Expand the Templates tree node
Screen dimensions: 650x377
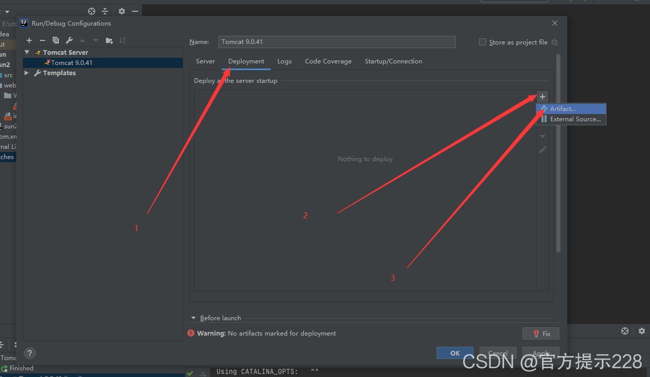click(x=27, y=73)
